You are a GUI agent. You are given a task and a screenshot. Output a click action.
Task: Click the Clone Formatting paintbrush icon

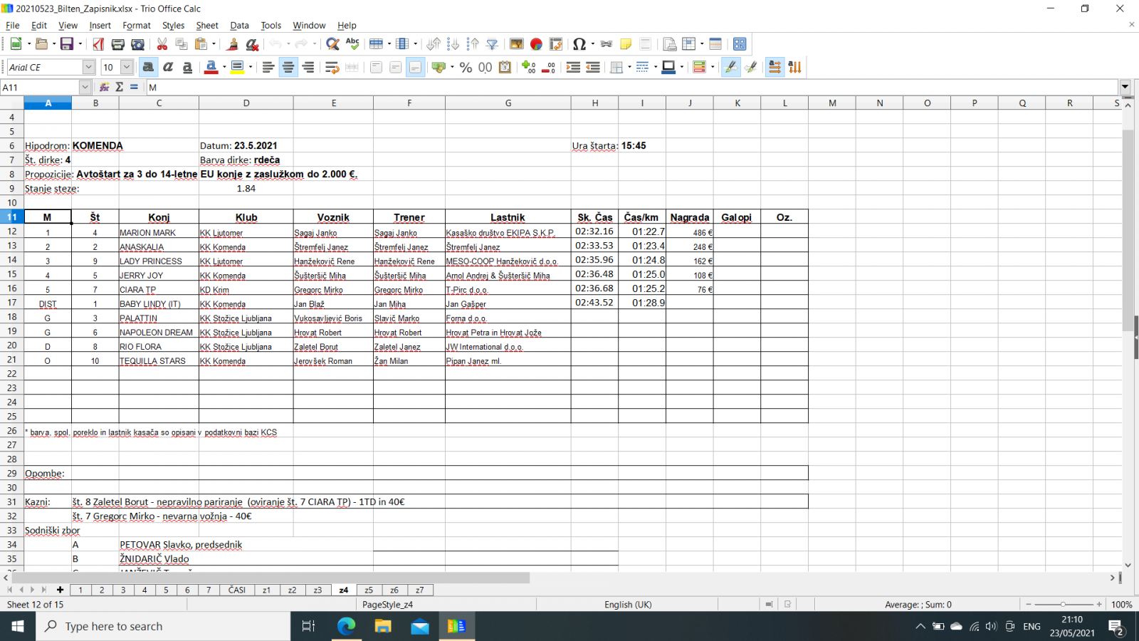tap(232, 44)
